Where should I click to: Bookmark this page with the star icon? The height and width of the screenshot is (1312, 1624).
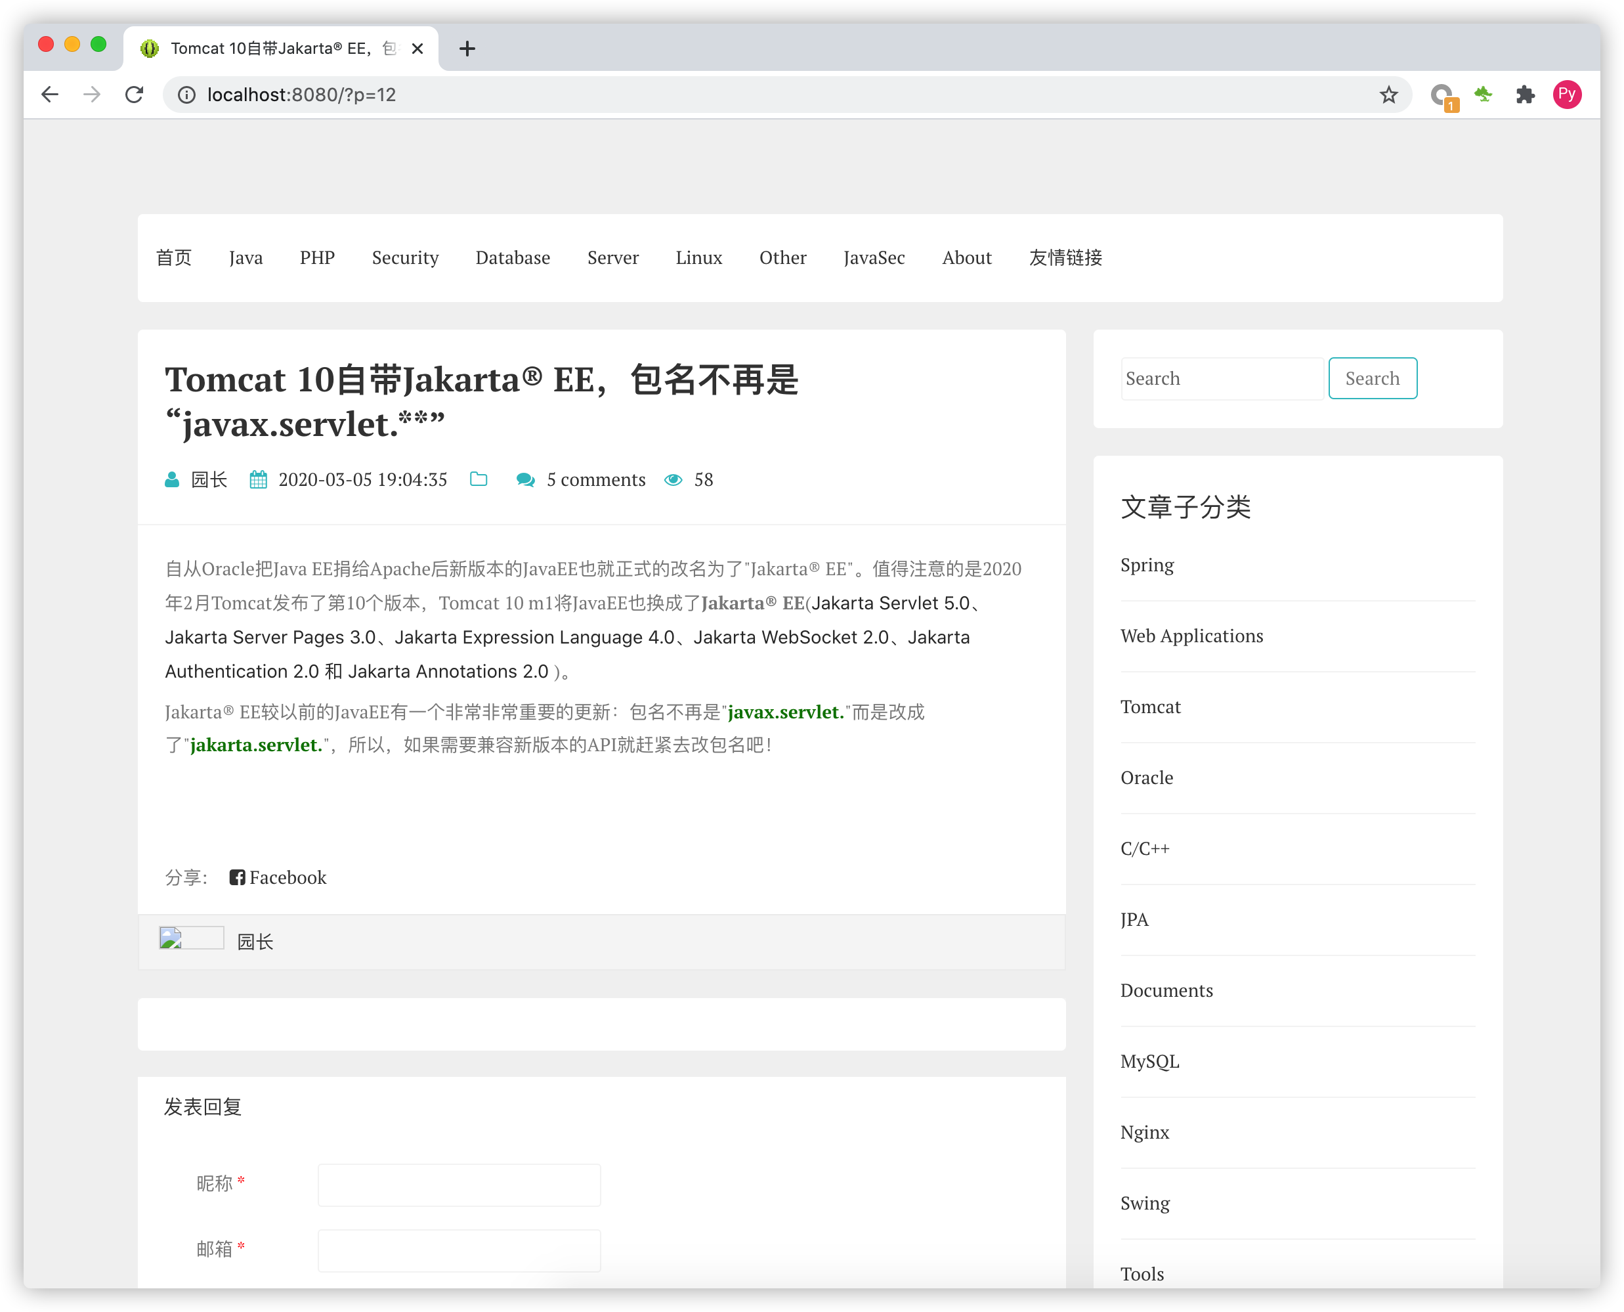coord(1388,95)
